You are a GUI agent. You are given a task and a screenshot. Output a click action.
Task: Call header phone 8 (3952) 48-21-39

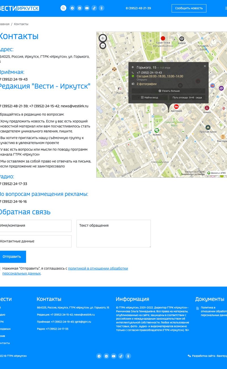point(138,8)
